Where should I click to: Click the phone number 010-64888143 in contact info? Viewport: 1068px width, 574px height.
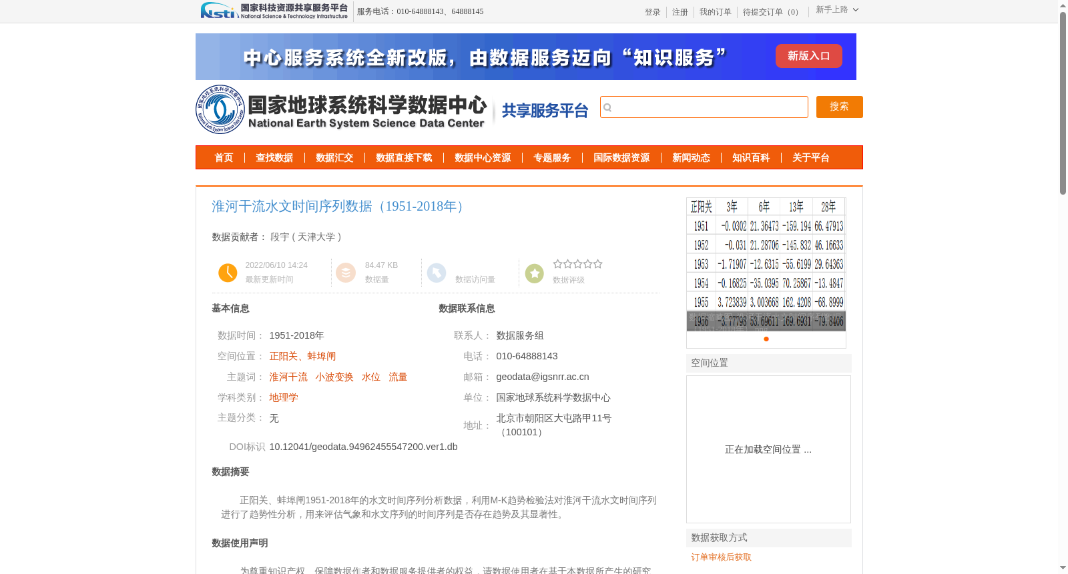[x=527, y=357]
